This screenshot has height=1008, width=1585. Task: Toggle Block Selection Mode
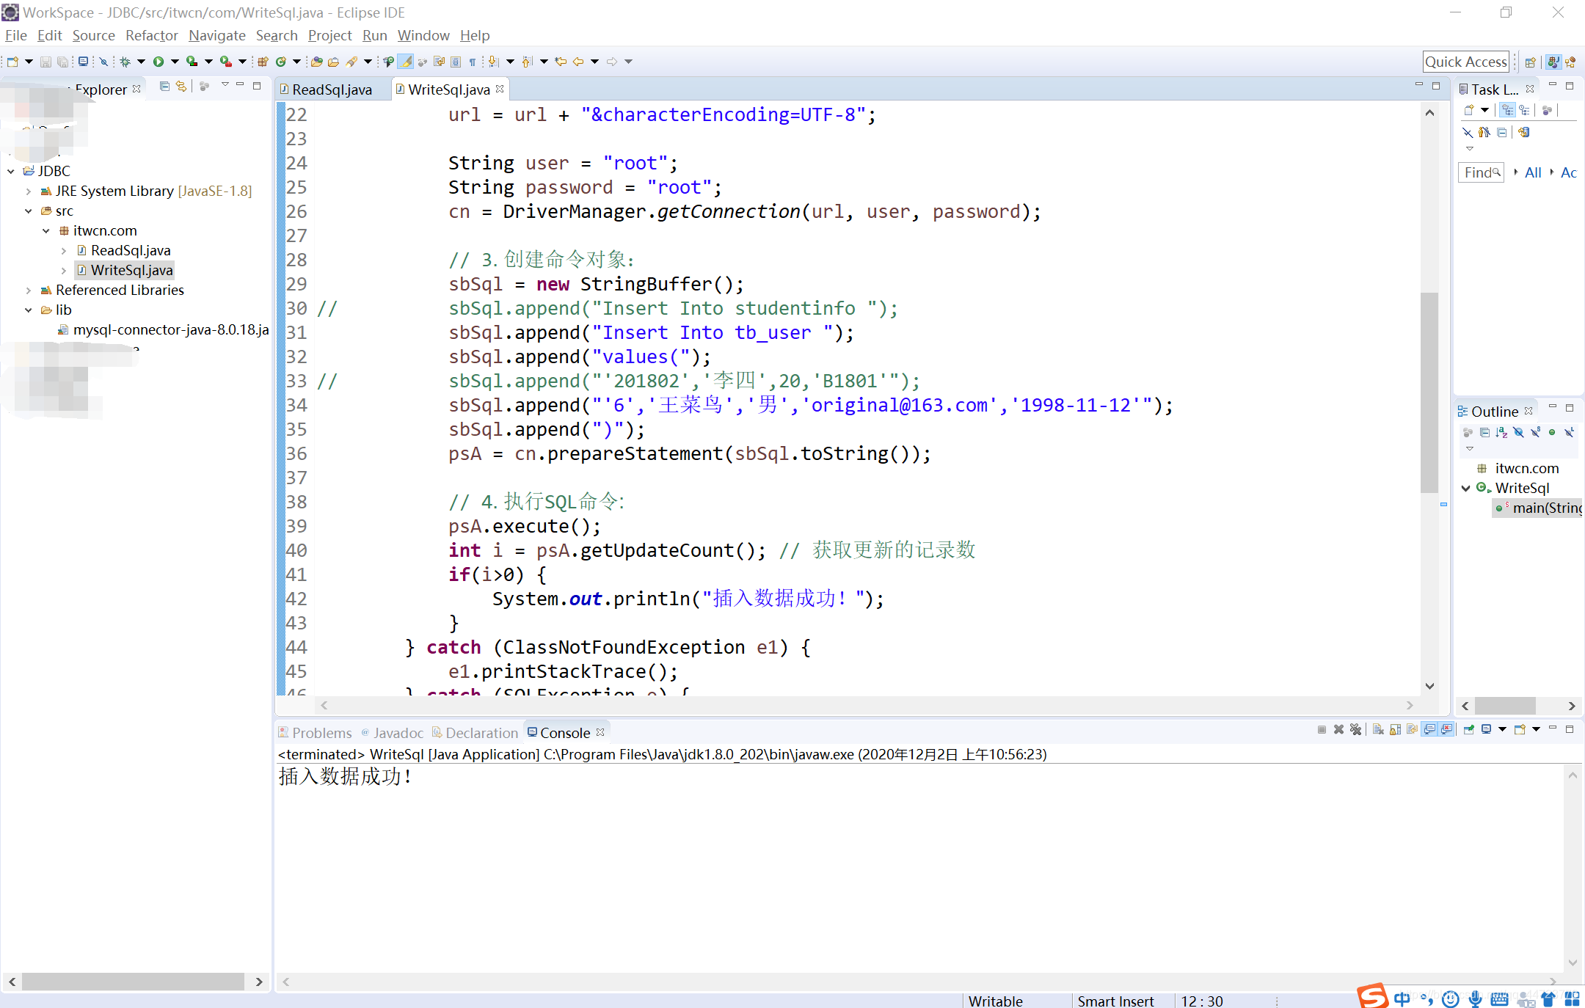(x=456, y=62)
